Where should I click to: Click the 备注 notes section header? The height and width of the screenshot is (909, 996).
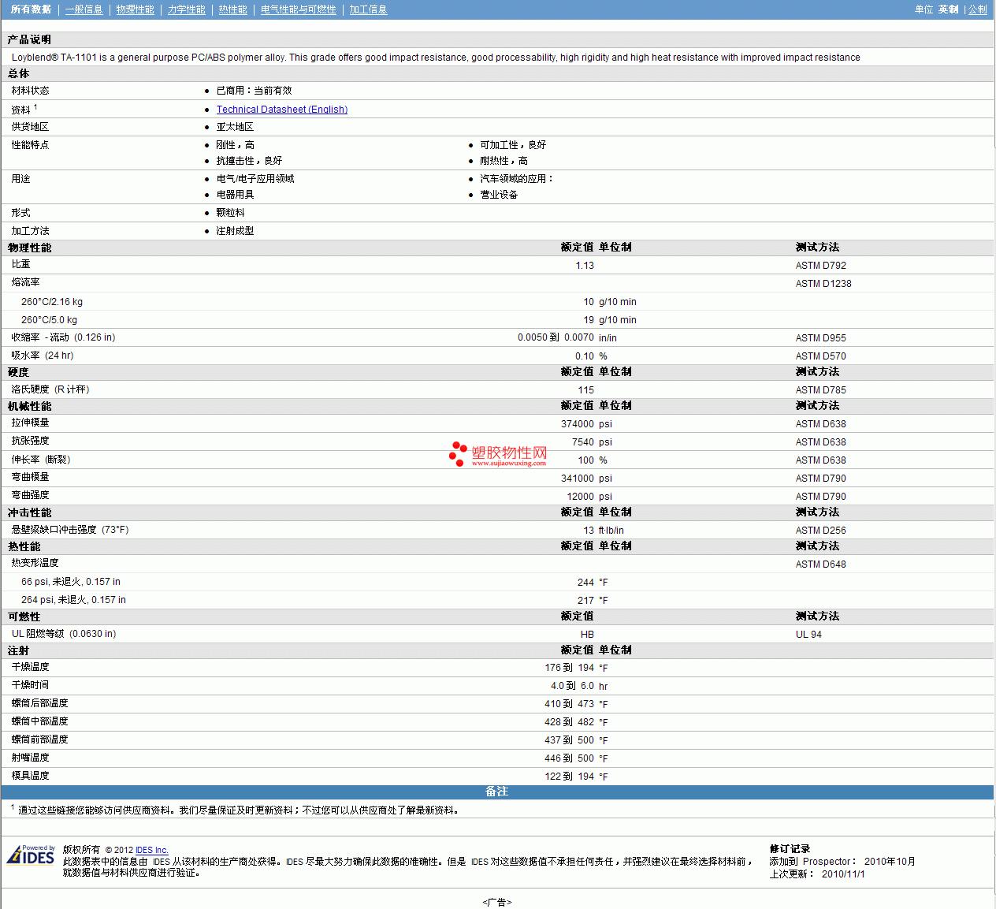[496, 792]
